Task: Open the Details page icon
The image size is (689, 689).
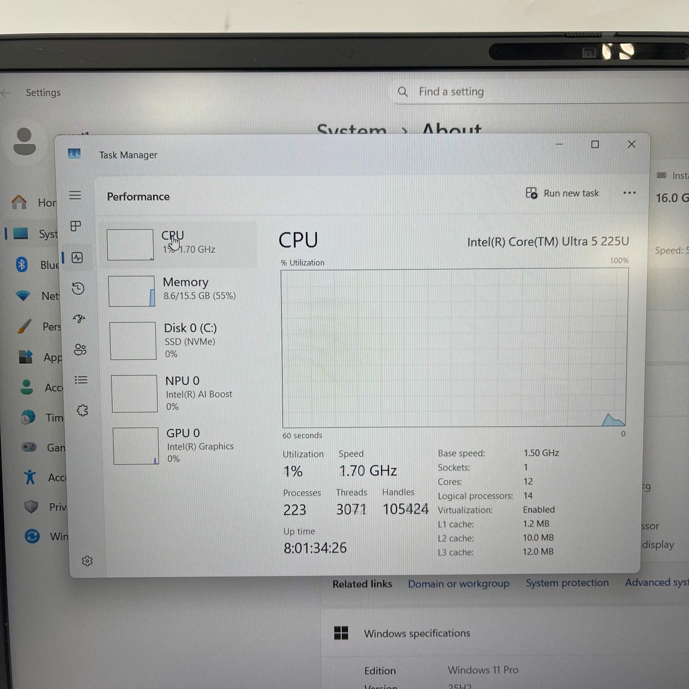Action: click(81, 380)
